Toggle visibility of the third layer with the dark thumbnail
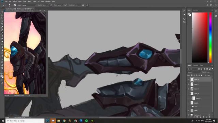Screen dimensions: 218x123 coord(188,89)
